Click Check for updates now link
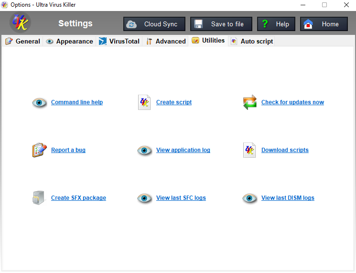Image resolution: width=356 pixels, height=273 pixels. (x=292, y=102)
